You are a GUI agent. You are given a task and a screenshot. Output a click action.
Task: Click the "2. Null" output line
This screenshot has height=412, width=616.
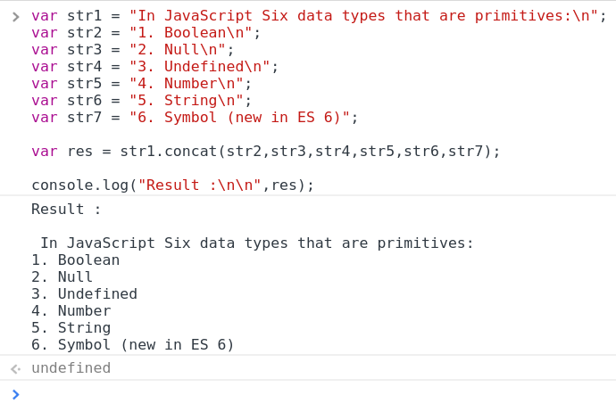(x=62, y=277)
